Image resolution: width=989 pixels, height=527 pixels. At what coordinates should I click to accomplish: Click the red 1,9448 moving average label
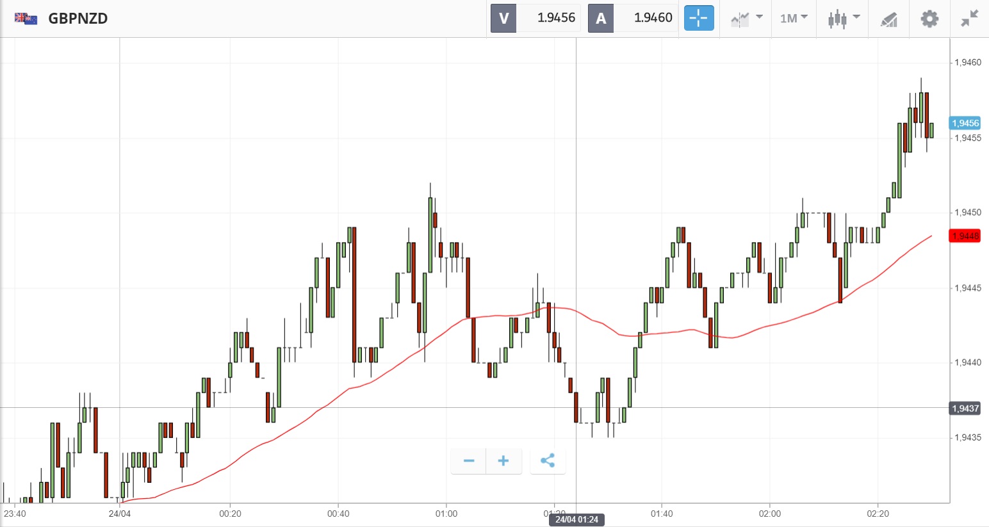tap(965, 236)
